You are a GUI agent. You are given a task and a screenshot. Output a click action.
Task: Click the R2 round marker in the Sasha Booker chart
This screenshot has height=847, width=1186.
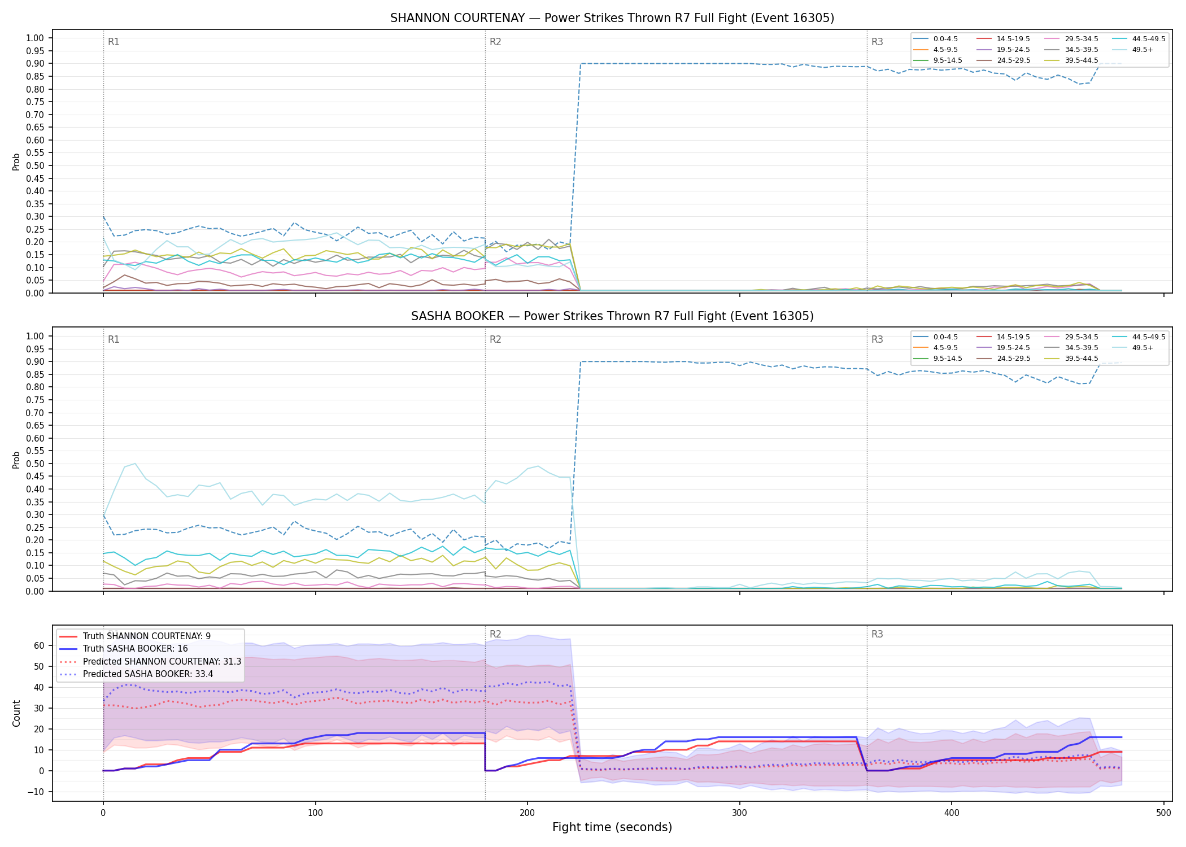[495, 339]
